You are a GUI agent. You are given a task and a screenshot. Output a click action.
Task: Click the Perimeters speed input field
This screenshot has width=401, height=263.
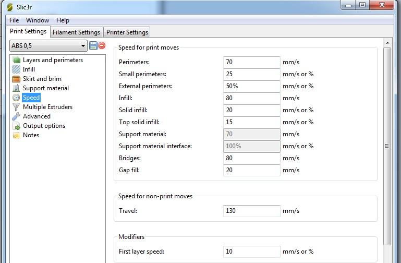point(252,62)
